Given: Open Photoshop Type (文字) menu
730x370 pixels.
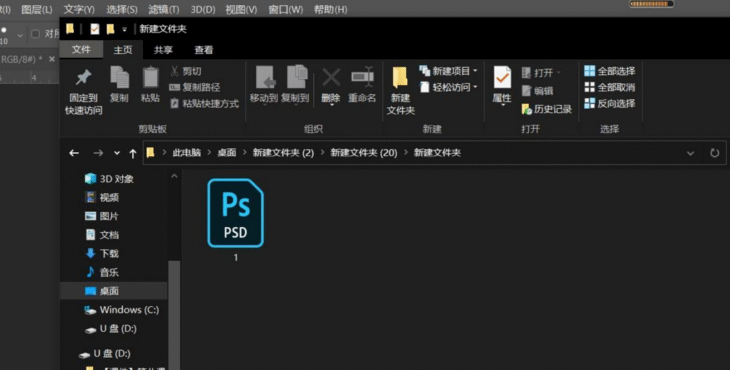Looking at the screenshot, I should coord(79,9).
